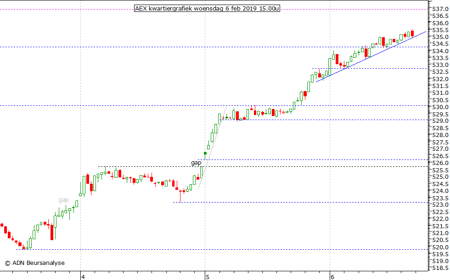Click the price label 537.0 on the axis
Image resolution: width=450 pixels, height=280 pixels.
coord(440,9)
